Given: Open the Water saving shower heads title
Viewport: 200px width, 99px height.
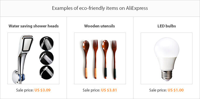Looking at the screenshot, I should pyautogui.click(x=34, y=26).
